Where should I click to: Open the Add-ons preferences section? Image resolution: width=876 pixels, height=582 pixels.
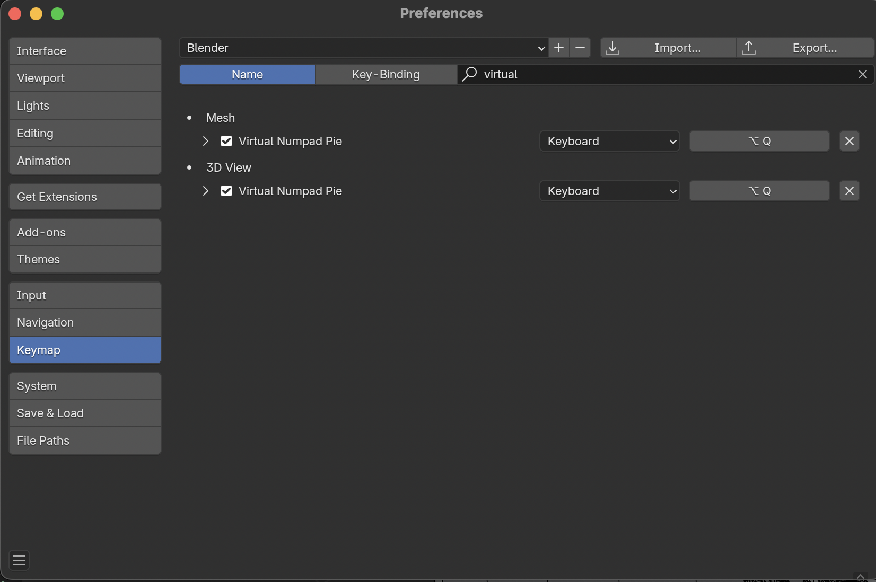(x=84, y=232)
